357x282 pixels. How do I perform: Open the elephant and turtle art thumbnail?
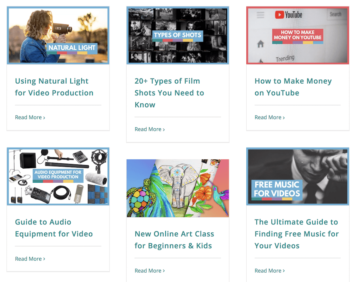click(x=177, y=188)
